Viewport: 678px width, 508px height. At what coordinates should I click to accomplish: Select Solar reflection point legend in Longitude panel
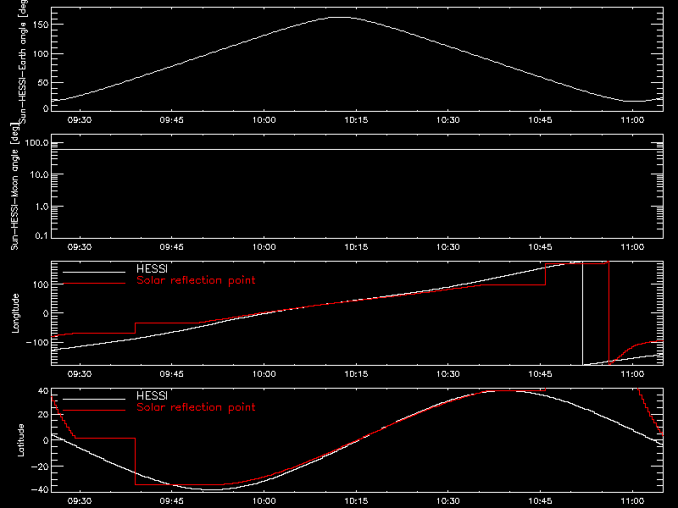196,280
